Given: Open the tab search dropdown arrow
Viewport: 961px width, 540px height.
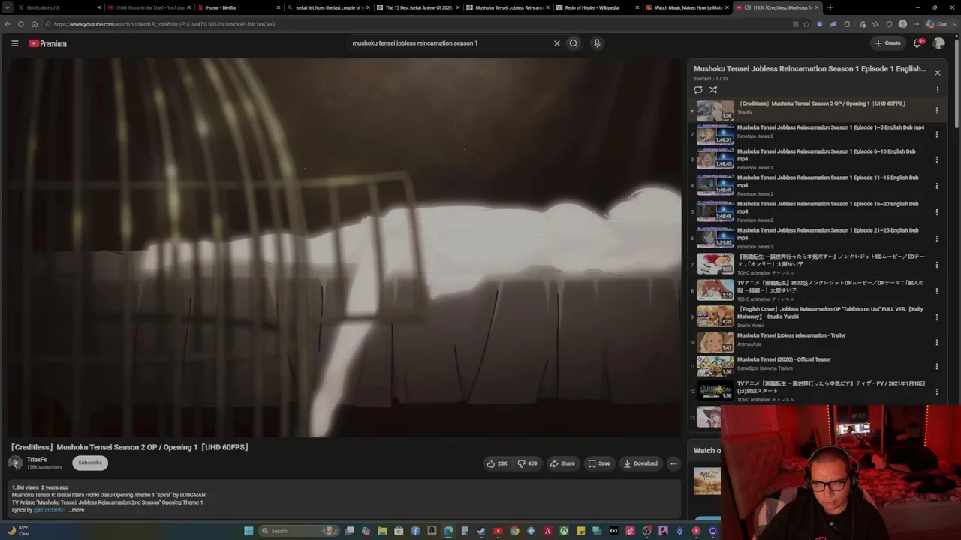Looking at the screenshot, I should coord(7,7).
